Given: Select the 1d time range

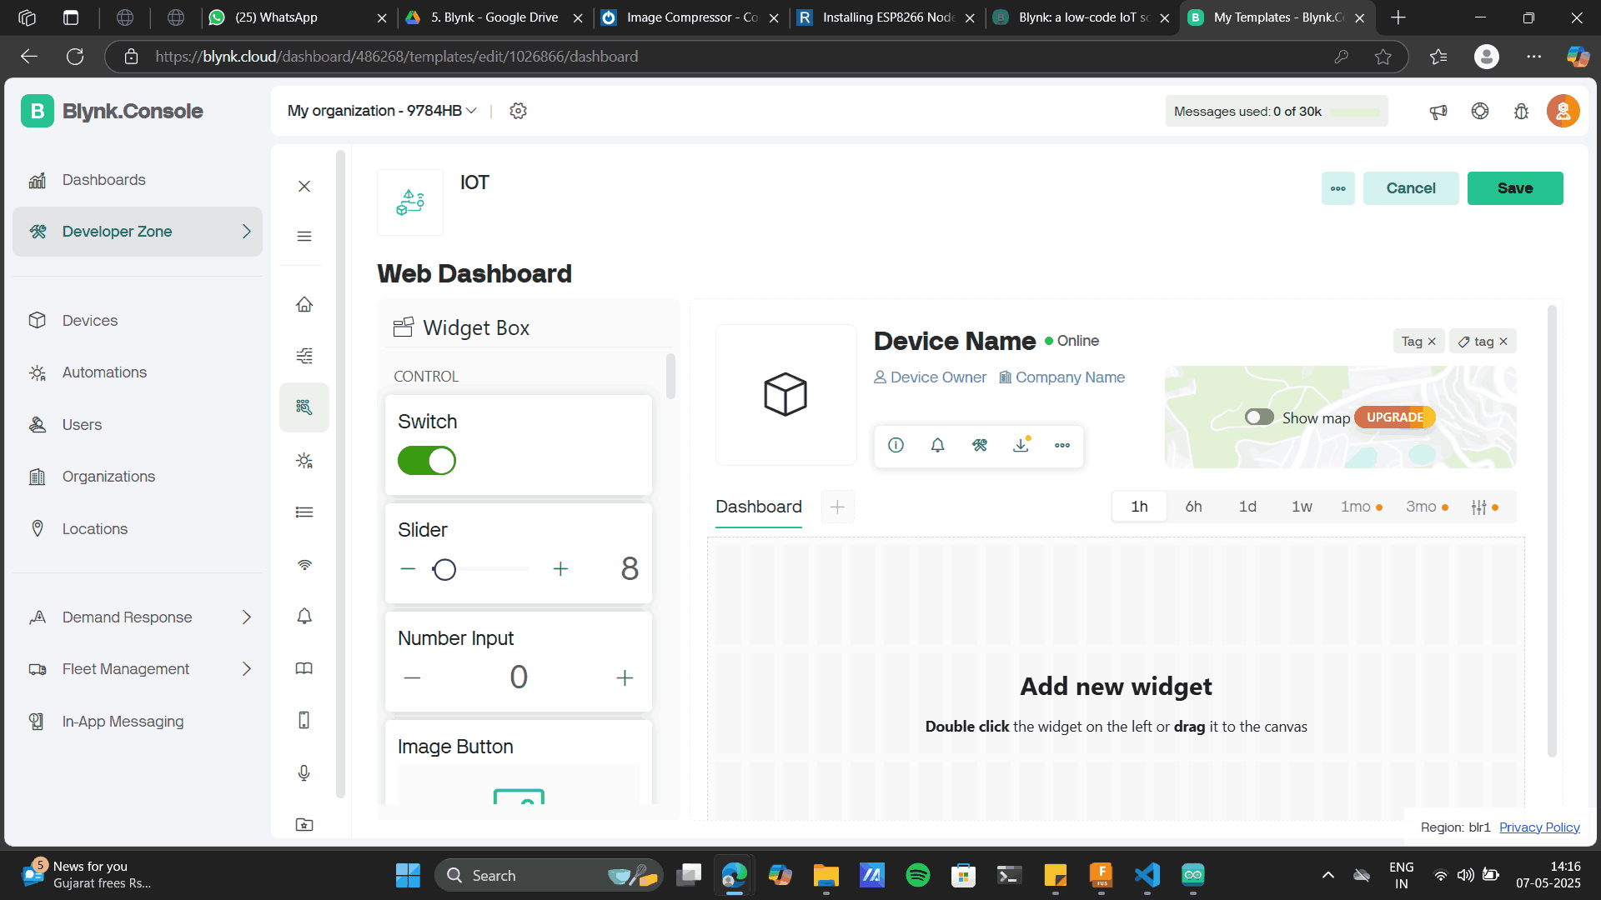Looking at the screenshot, I should 1247,507.
